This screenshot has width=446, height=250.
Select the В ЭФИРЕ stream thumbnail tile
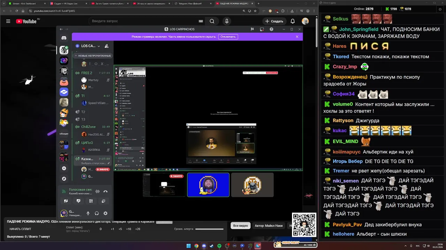pyautogui.click(x=164, y=185)
